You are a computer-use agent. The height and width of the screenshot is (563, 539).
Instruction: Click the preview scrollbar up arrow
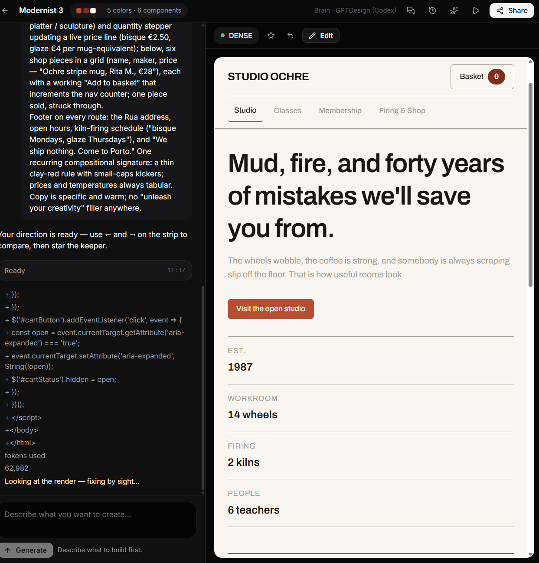[x=530, y=61]
